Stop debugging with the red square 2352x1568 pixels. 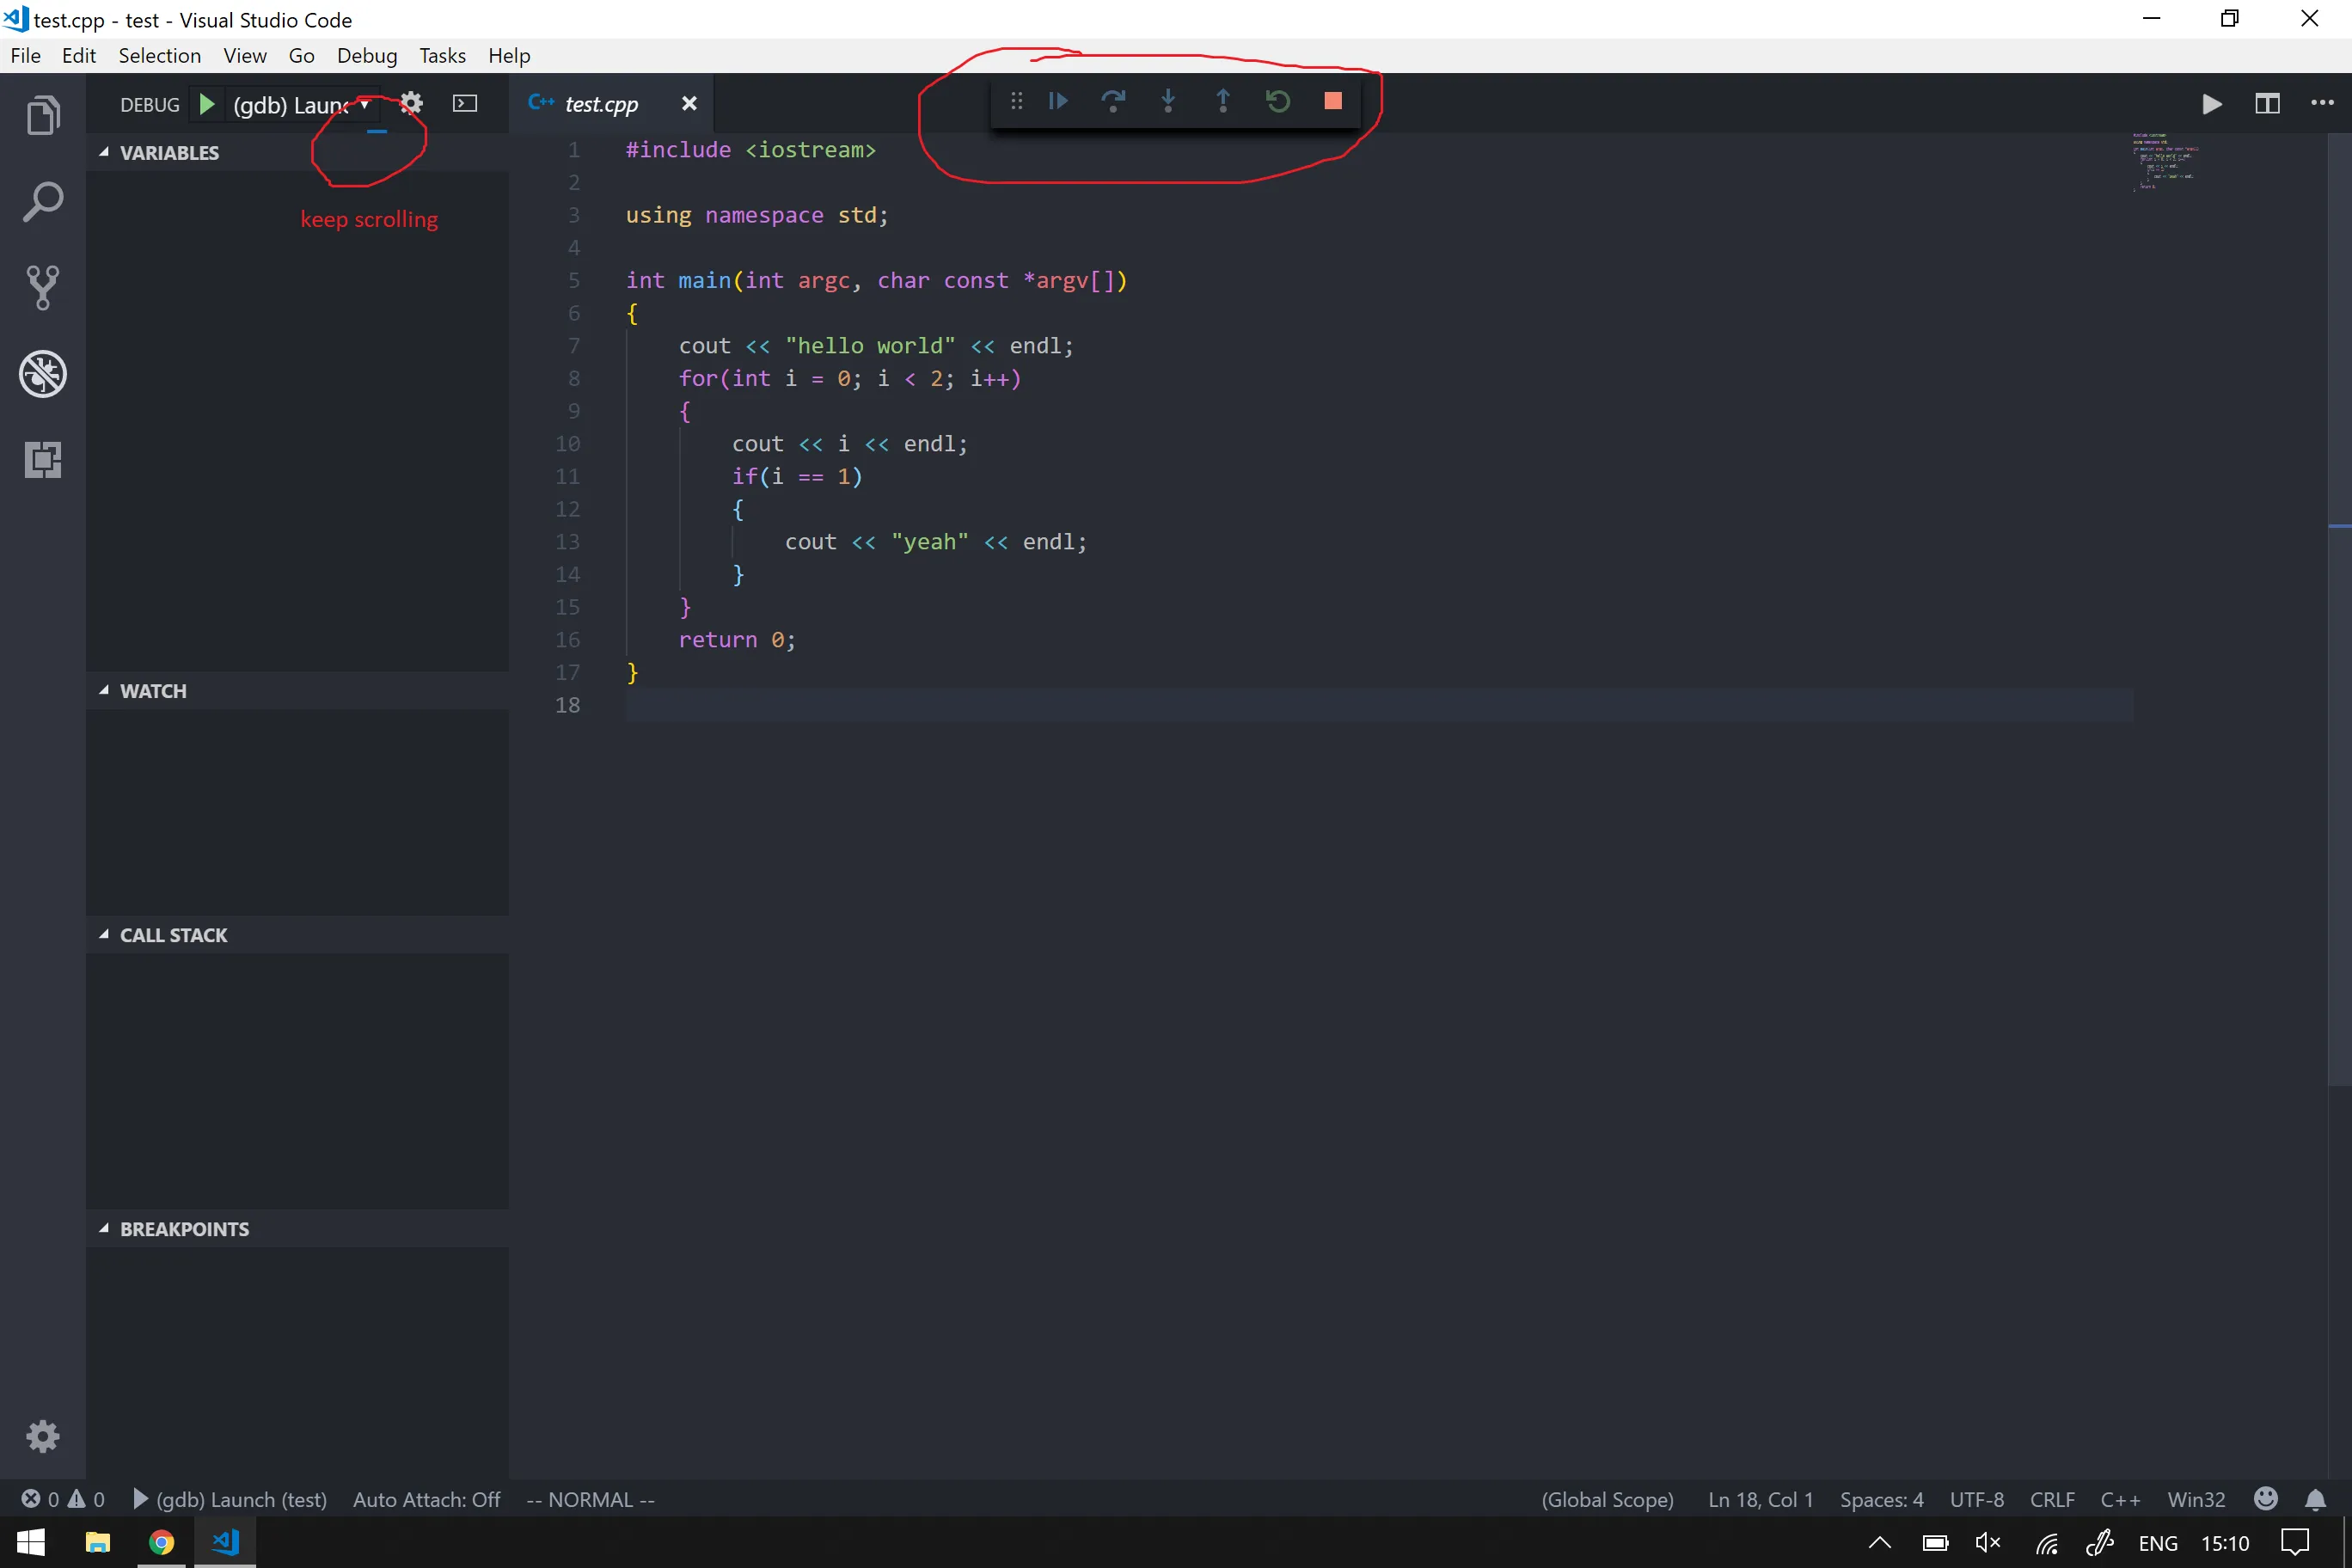point(1332,101)
